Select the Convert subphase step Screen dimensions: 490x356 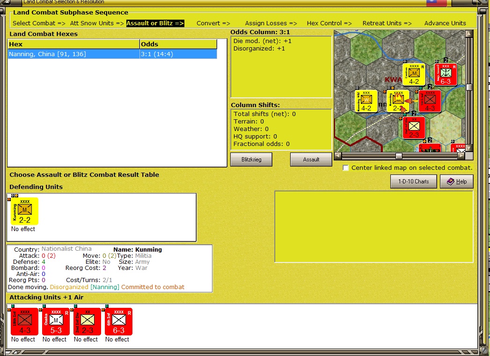click(x=213, y=23)
